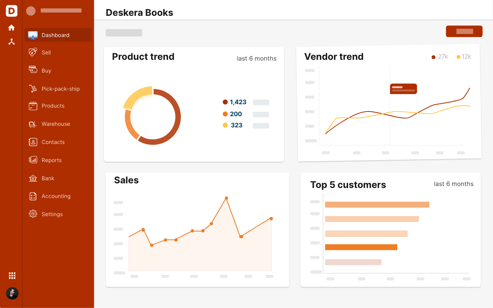Open the Buy menu item

pyautogui.click(x=46, y=71)
